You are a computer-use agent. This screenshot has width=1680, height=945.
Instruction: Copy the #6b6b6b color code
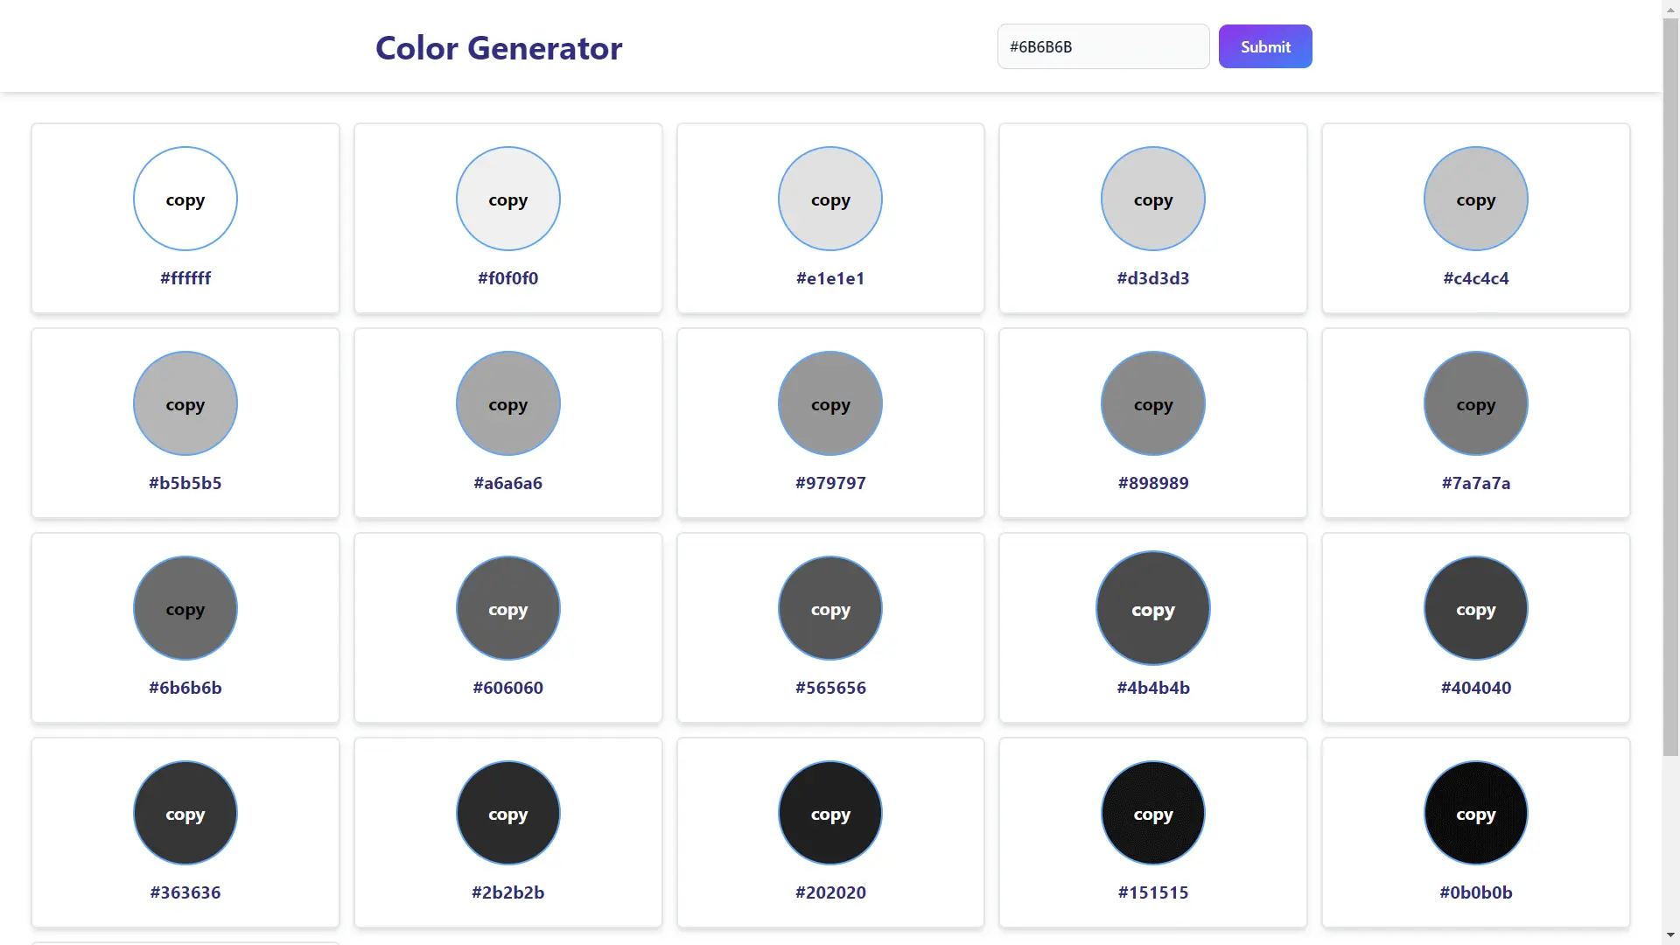(185, 608)
